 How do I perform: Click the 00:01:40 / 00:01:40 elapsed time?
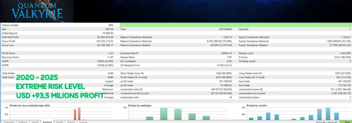(x=326, y=122)
